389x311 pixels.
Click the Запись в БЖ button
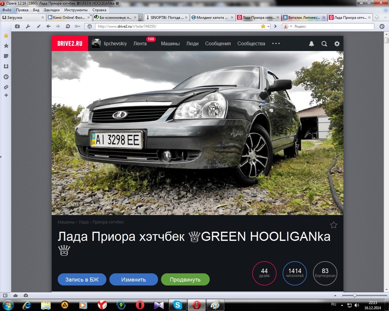pos(82,279)
